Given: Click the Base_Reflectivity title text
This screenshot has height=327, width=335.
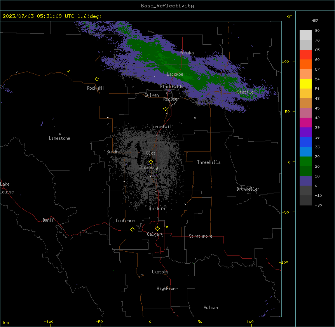Looking at the screenshot, I should (167, 6).
